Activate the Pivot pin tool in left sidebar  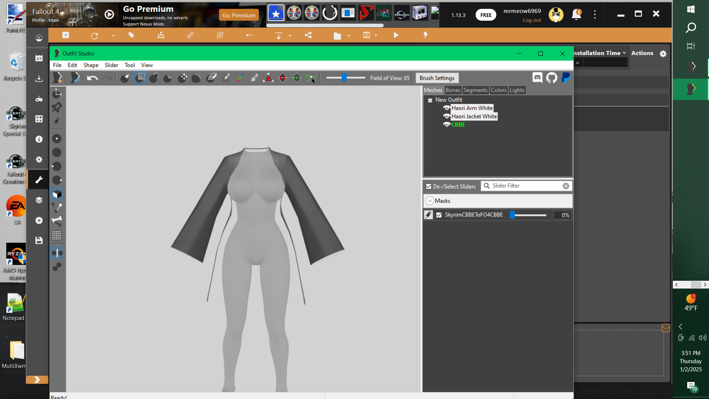click(x=57, y=108)
